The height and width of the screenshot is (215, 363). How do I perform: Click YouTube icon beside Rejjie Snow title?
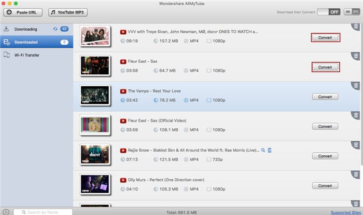pyautogui.click(x=123, y=151)
